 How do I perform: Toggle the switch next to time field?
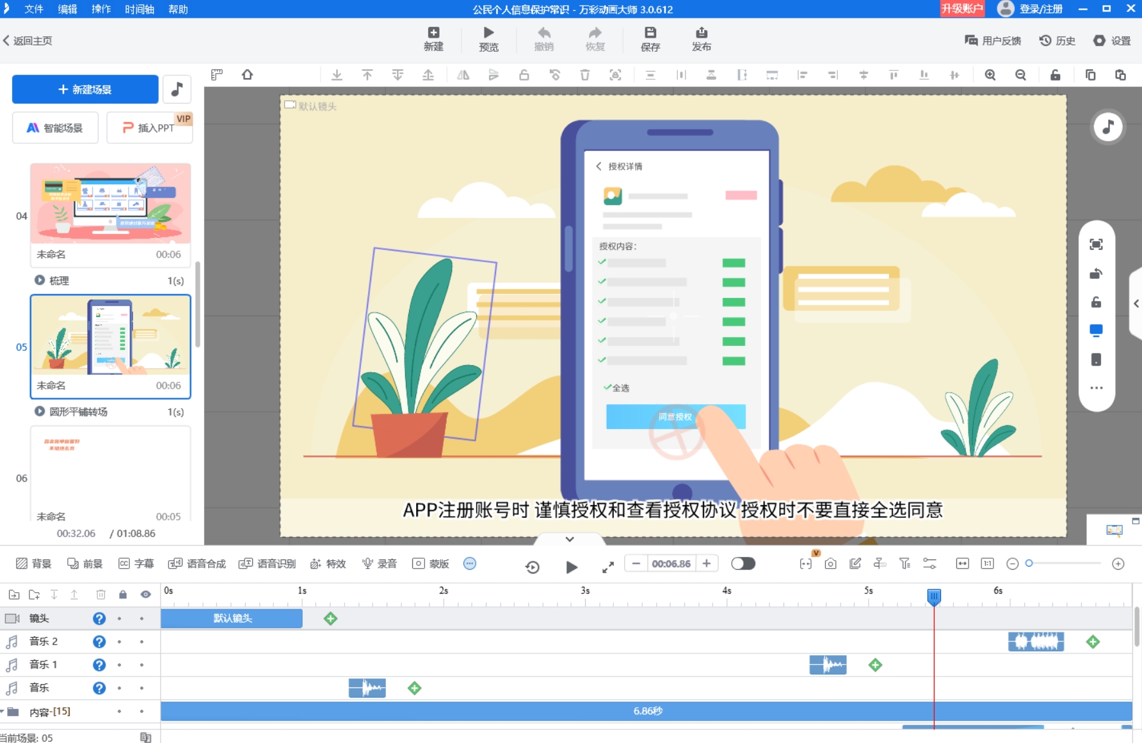pyautogui.click(x=743, y=563)
